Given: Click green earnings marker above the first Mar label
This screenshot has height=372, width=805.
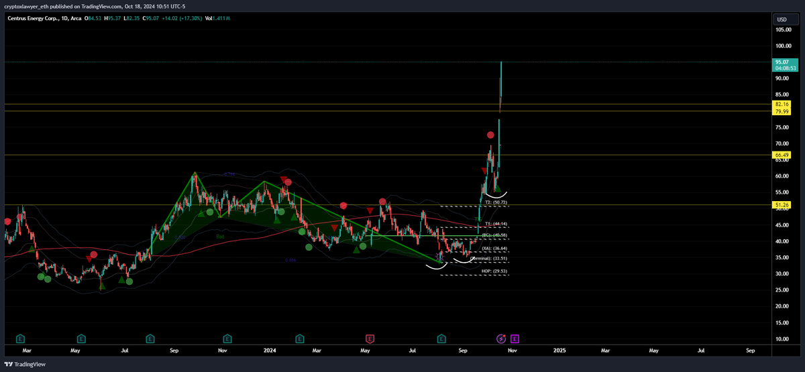Looking at the screenshot, I should tap(20, 339).
